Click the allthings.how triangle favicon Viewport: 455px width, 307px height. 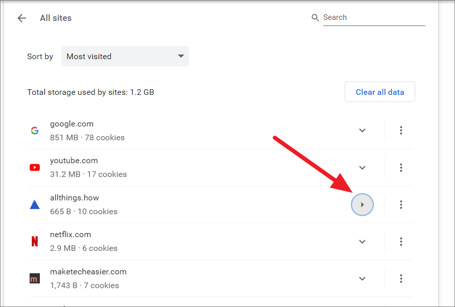click(x=35, y=204)
